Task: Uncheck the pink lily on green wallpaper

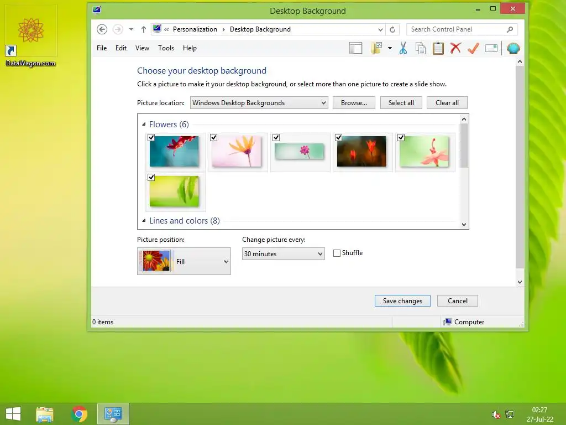Action: (401, 138)
